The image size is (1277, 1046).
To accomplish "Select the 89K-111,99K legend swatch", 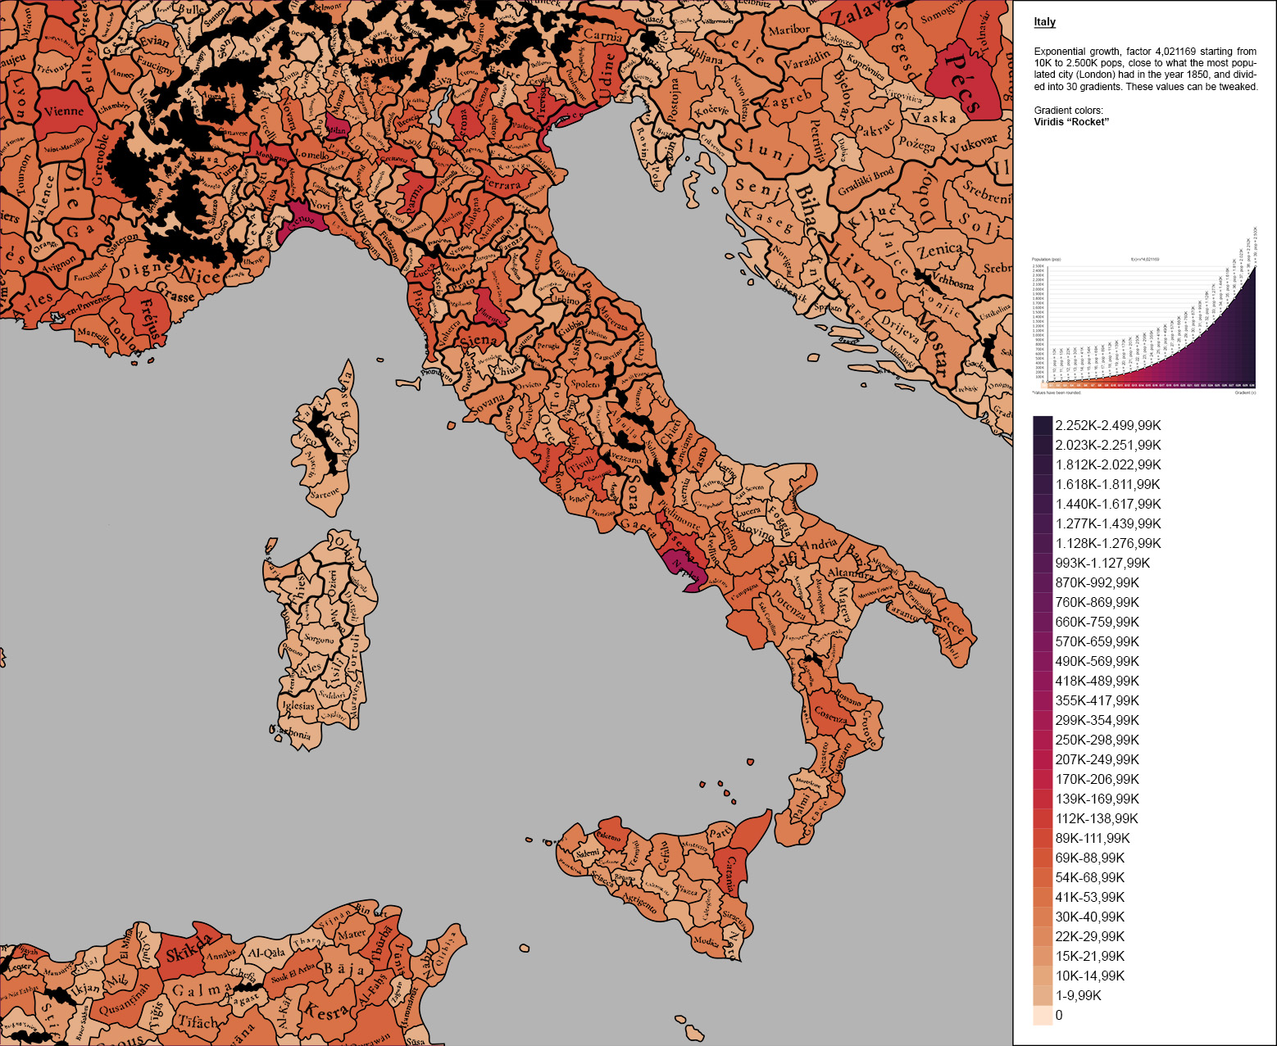I will (1043, 839).
